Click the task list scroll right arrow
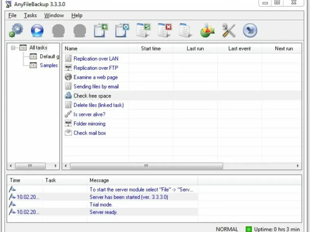The image size is (310, 232). (x=298, y=166)
